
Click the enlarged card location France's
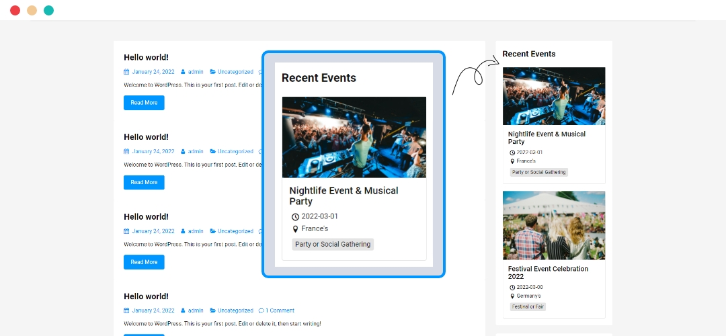[x=315, y=228]
